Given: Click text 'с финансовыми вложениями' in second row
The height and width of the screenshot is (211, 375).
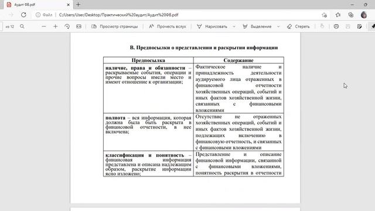Looking at the screenshot, I should (229, 148).
